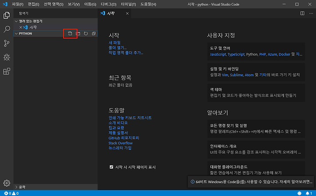This screenshot has height=196, width=316.
Task: Click Azure link in 도구 및 언어
Action: point(272,54)
